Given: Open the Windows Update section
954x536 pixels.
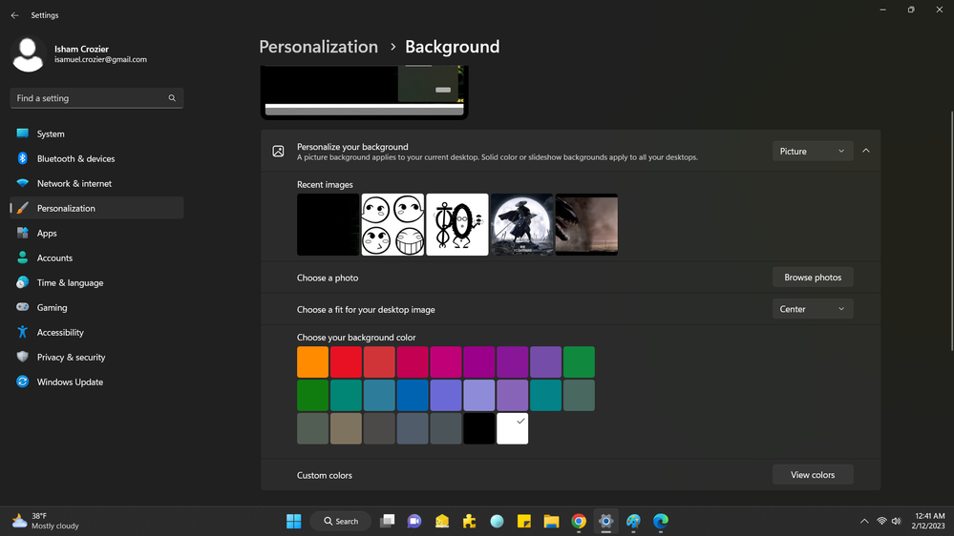Looking at the screenshot, I should click(x=70, y=382).
